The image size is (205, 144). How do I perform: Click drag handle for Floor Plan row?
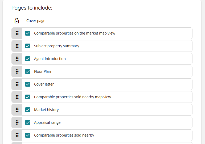coord(17,71)
